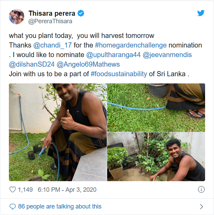The height and width of the screenshot is (215, 214).
Task: Visit the @PereraThisara handle
Action: click(50, 21)
